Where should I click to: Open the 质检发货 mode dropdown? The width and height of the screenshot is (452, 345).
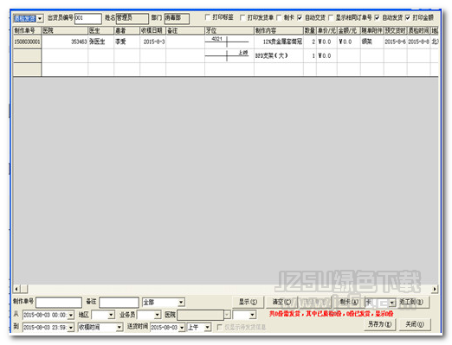click(x=40, y=18)
